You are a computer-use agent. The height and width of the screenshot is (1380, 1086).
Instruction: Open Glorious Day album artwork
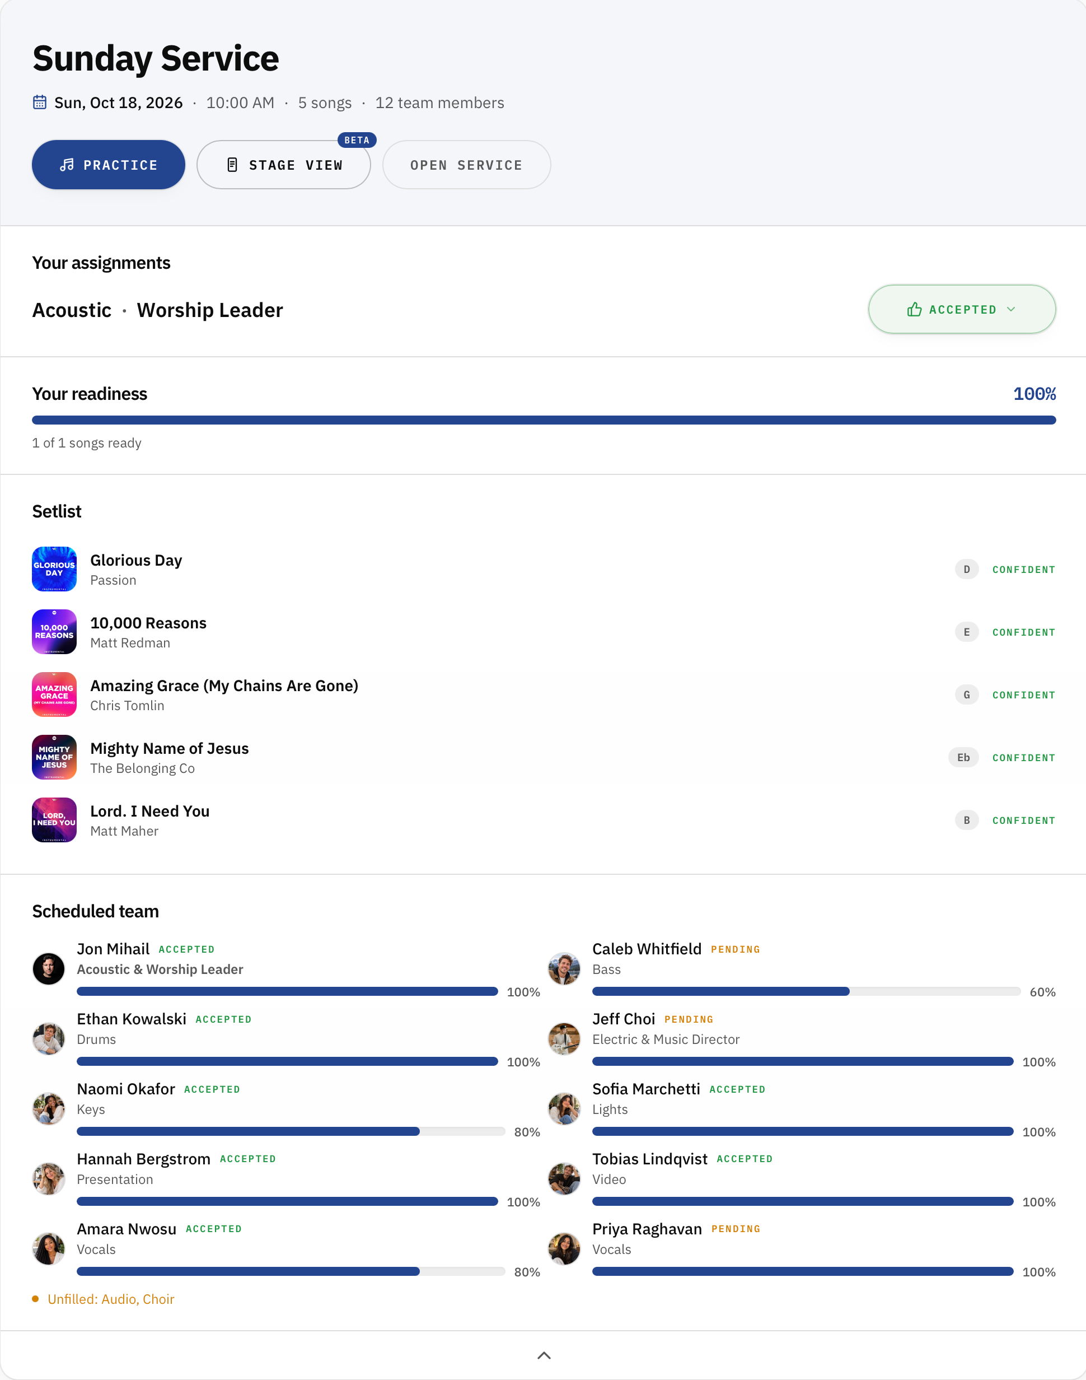(55, 569)
